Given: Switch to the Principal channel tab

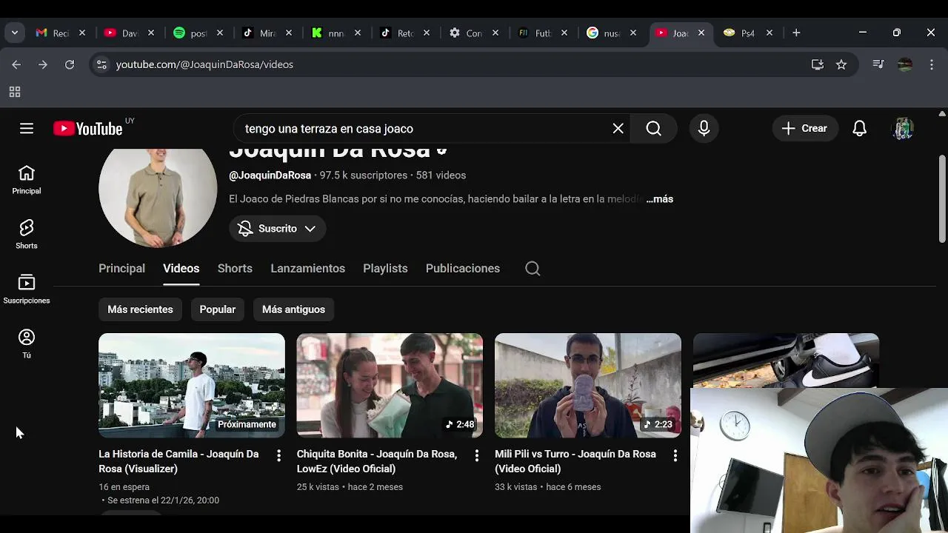Looking at the screenshot, I should pos(121,269).
